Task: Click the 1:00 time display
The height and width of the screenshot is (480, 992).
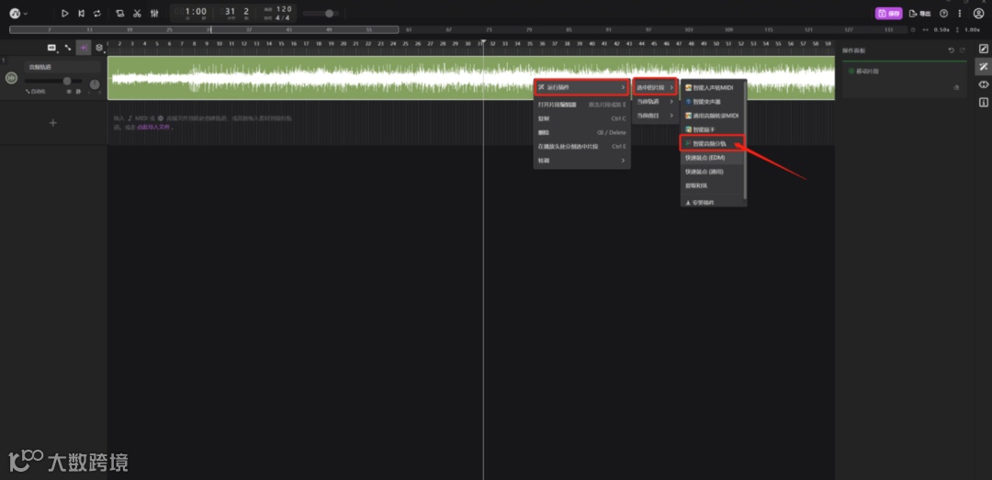Action: (x=196, y=11)
